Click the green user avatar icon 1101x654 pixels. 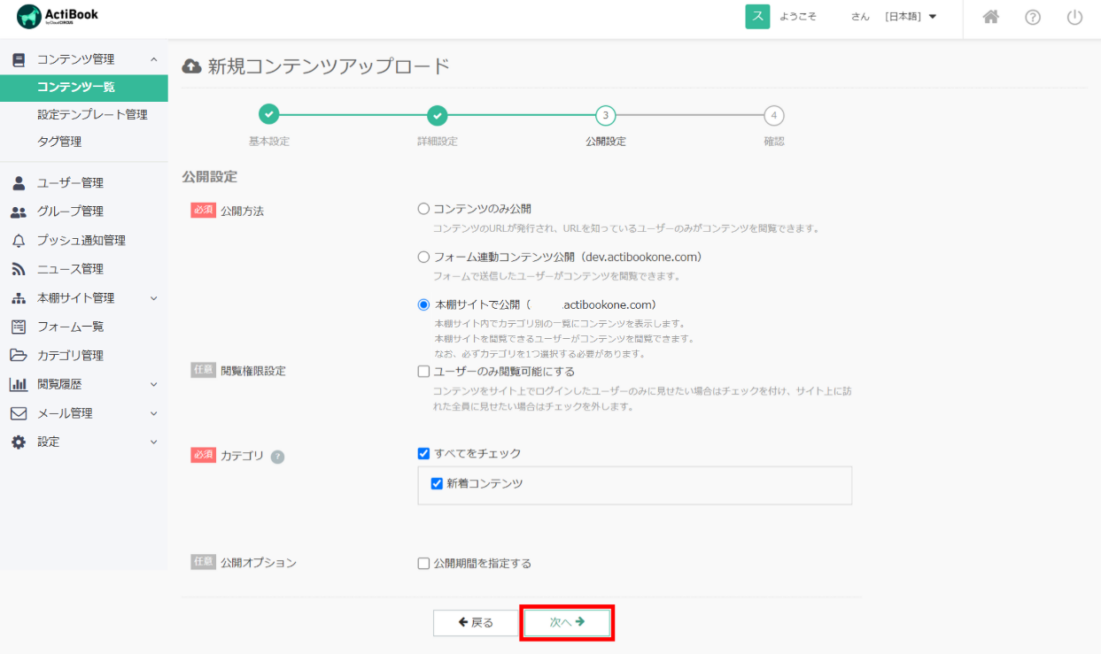point(757,17)
